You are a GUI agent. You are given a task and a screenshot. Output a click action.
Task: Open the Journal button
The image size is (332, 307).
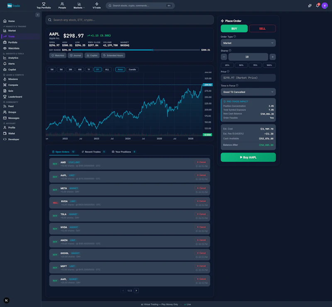click(76, 55)
